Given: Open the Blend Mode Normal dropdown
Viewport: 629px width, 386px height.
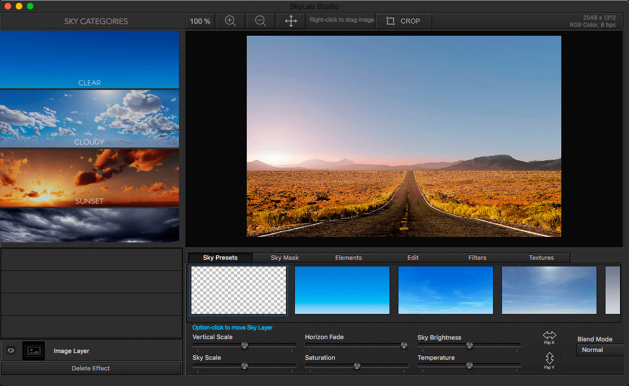Looking at the screenshot, I should point(600,350).
